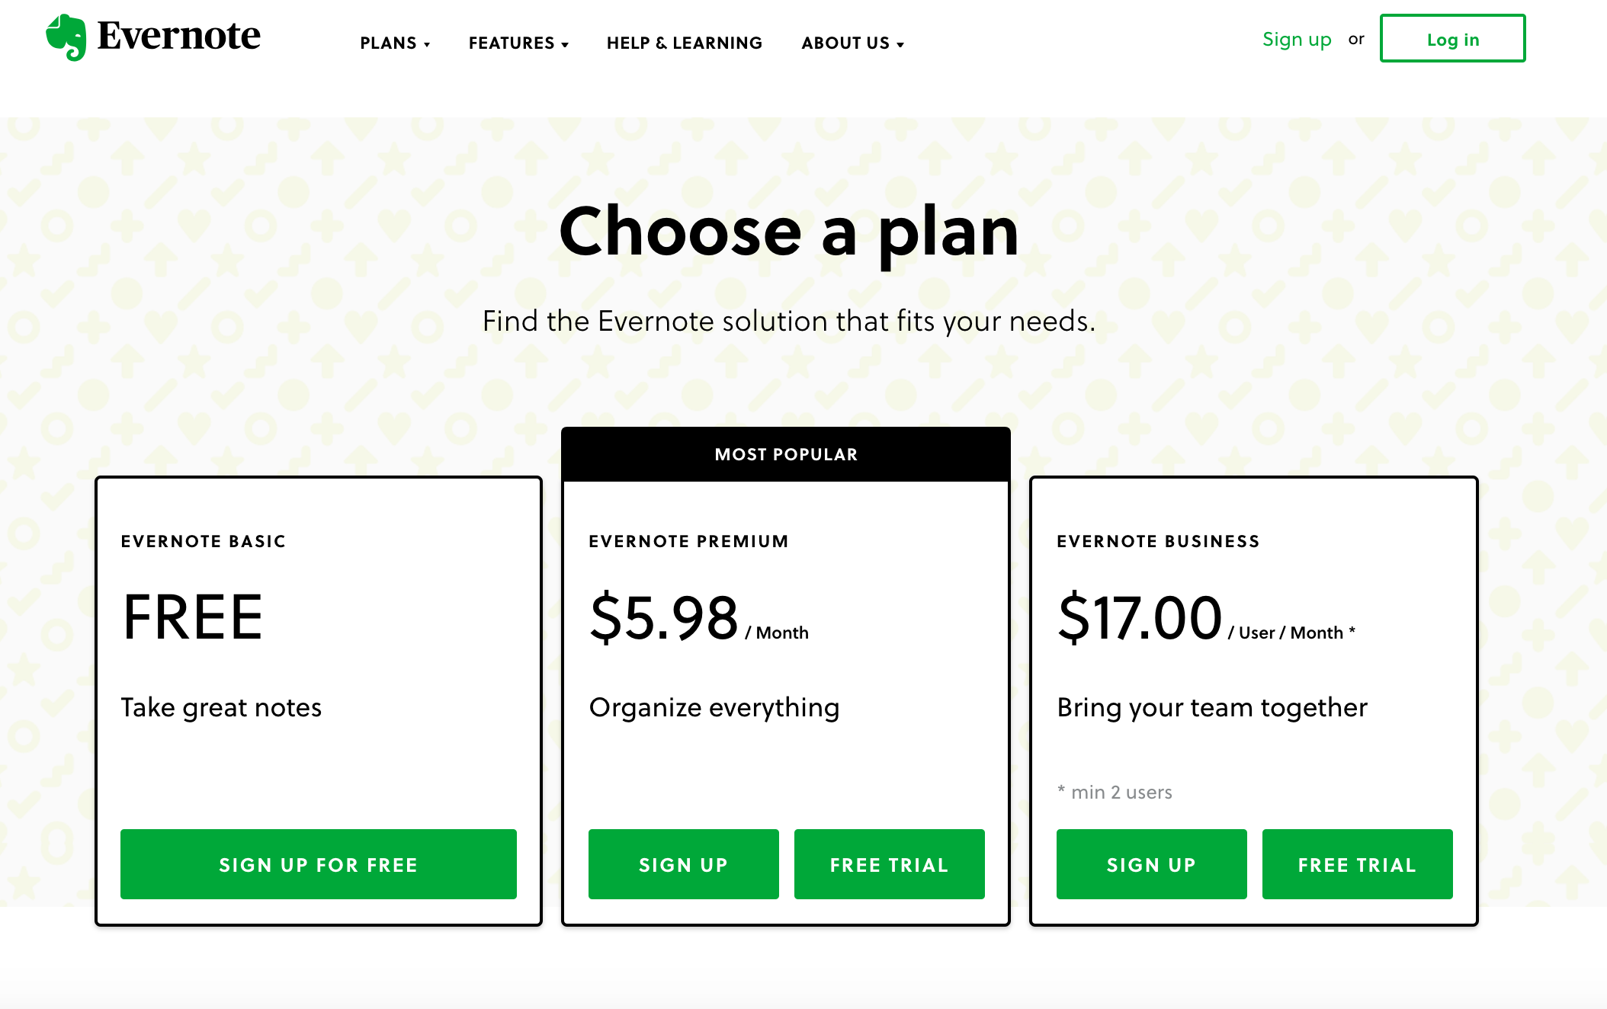Start Free Trial for Evernote Business
Screen dimensions: 1607x1009
(x=1358, y=864)
